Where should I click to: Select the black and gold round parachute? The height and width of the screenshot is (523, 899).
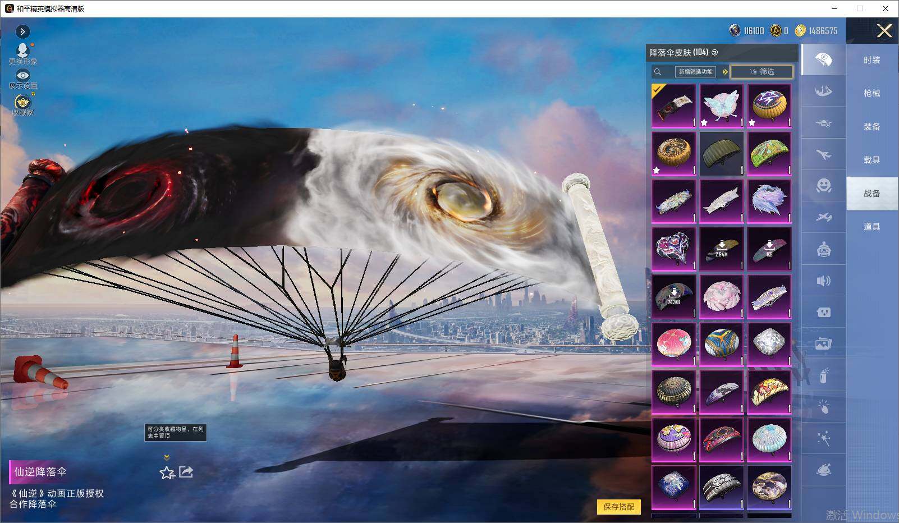click(x=674, y=392)
